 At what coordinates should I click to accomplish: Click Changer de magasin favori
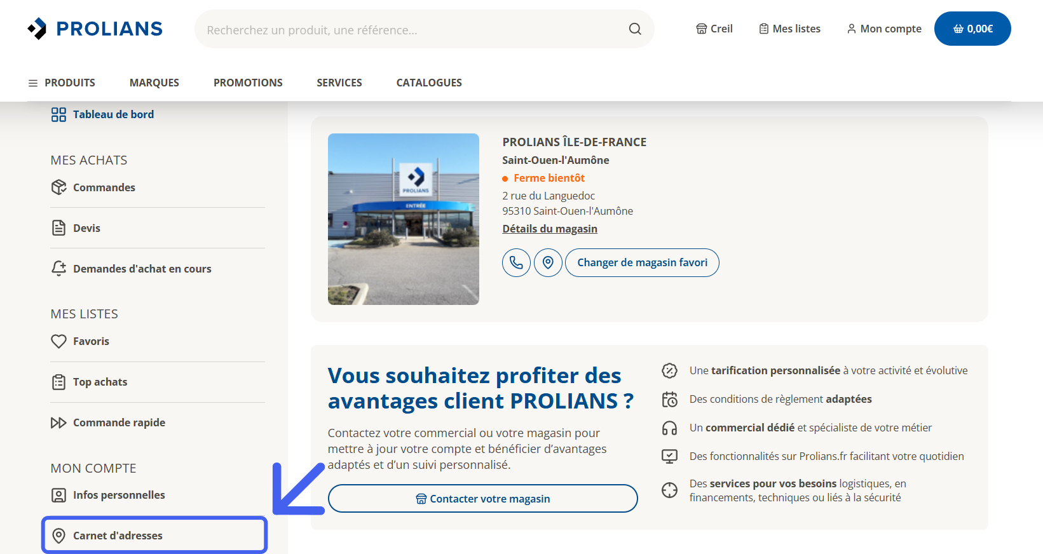click(x=642, y=262)
